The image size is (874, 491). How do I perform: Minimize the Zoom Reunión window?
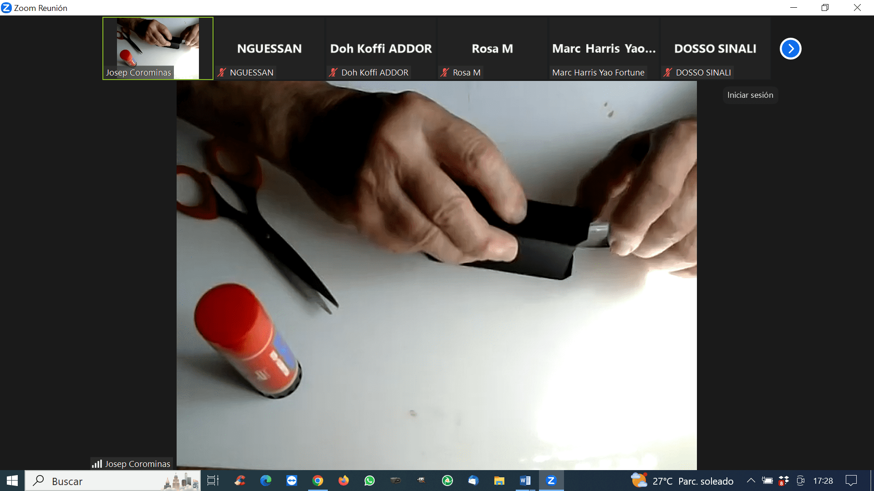click(793, 8)
